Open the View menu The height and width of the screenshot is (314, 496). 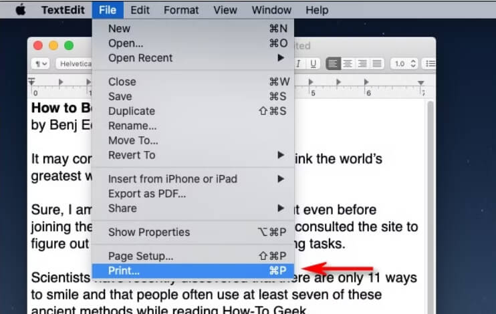tap(225, 10)
